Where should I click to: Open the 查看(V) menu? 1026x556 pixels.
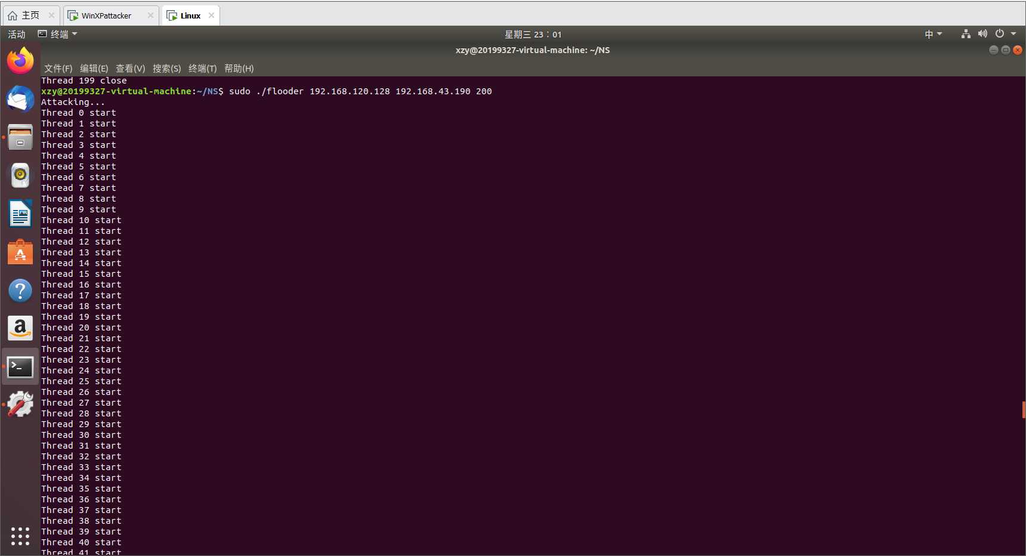point(131,69)
